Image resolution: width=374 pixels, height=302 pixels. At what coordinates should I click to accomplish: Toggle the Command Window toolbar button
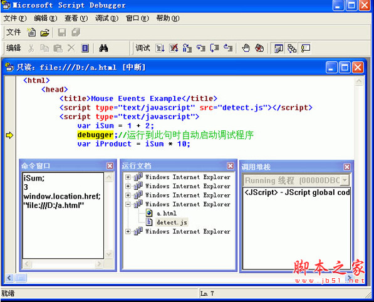(x=305, y=48)
